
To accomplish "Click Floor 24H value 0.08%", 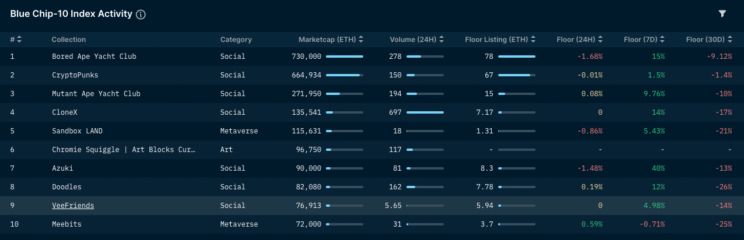I will click(592, 94).
